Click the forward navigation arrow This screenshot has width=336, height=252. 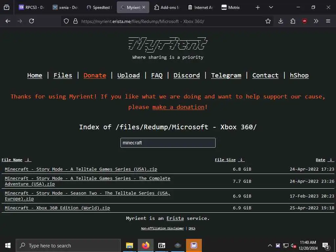[20, 21]
